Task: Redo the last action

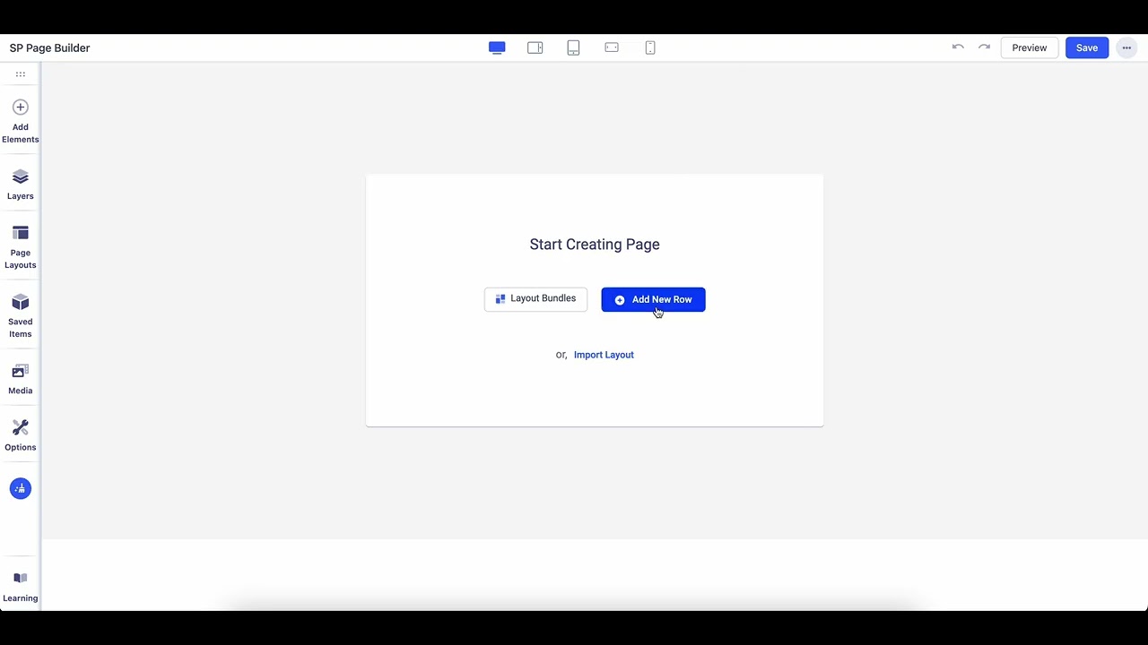Action: (x=984, y=47)
